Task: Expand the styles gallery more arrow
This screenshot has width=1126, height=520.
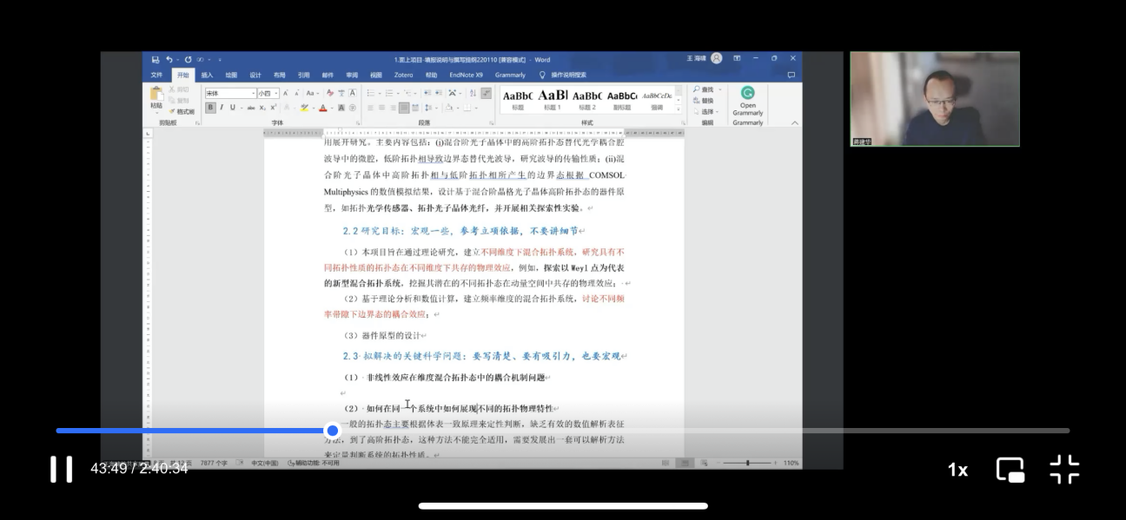Action: 679,109
